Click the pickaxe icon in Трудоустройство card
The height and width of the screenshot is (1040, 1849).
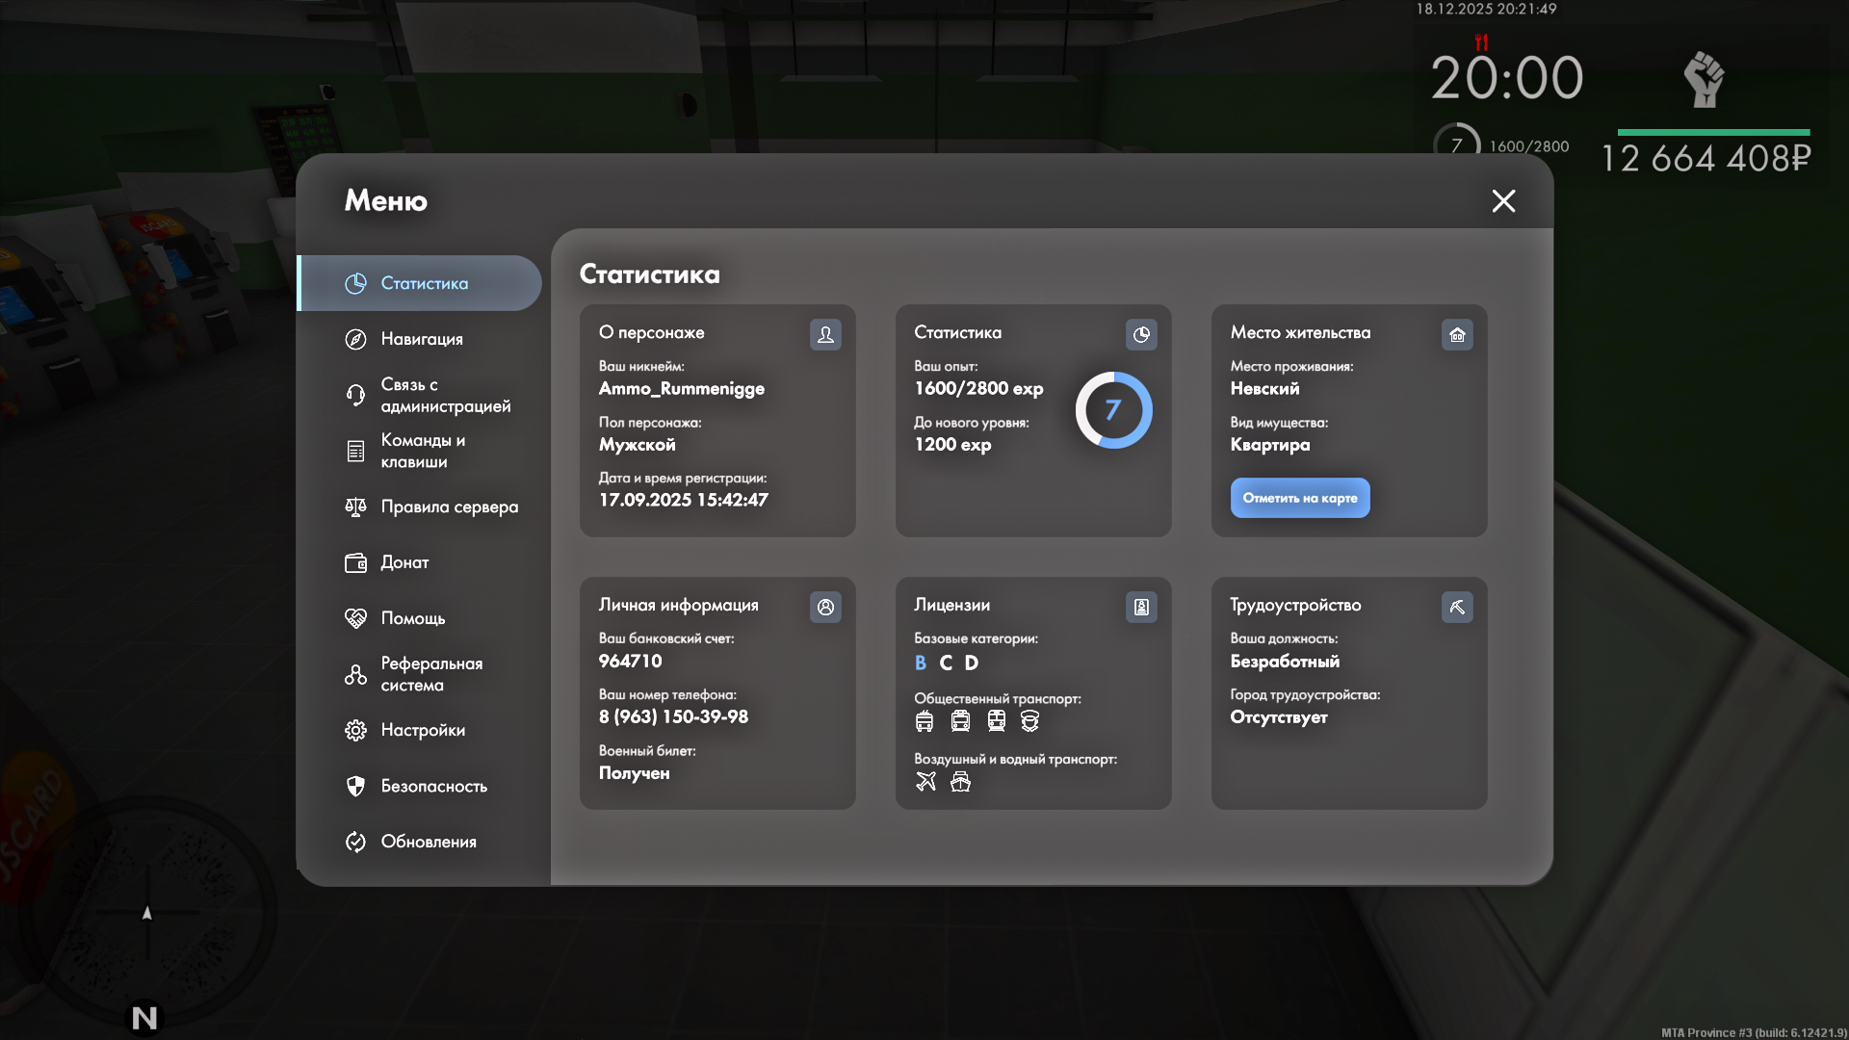(x=1457, y=607)
